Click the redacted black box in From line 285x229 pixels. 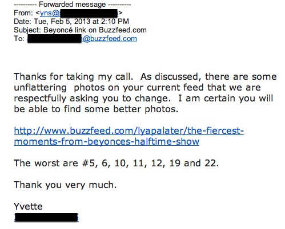[x=89, y=13]
